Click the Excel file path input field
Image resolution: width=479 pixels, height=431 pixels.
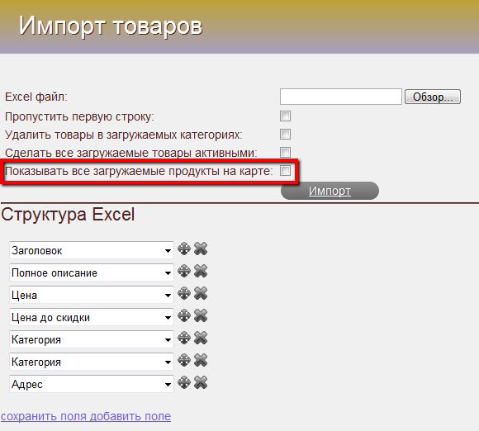coord(341,97)
